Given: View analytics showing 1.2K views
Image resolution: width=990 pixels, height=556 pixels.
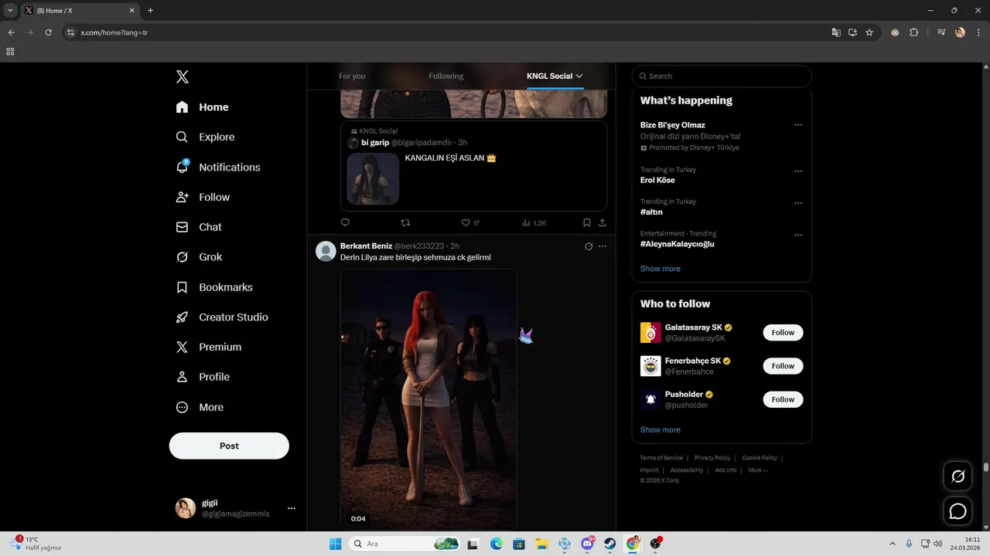Looking at the screenshot, I should 534,222.
